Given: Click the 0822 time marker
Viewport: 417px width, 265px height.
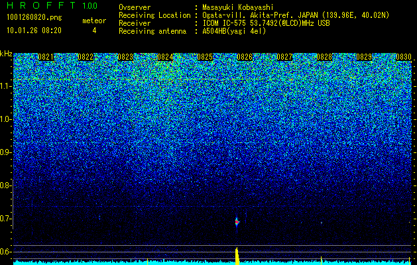Looking at the screenshot, I should tap(86, 57).
